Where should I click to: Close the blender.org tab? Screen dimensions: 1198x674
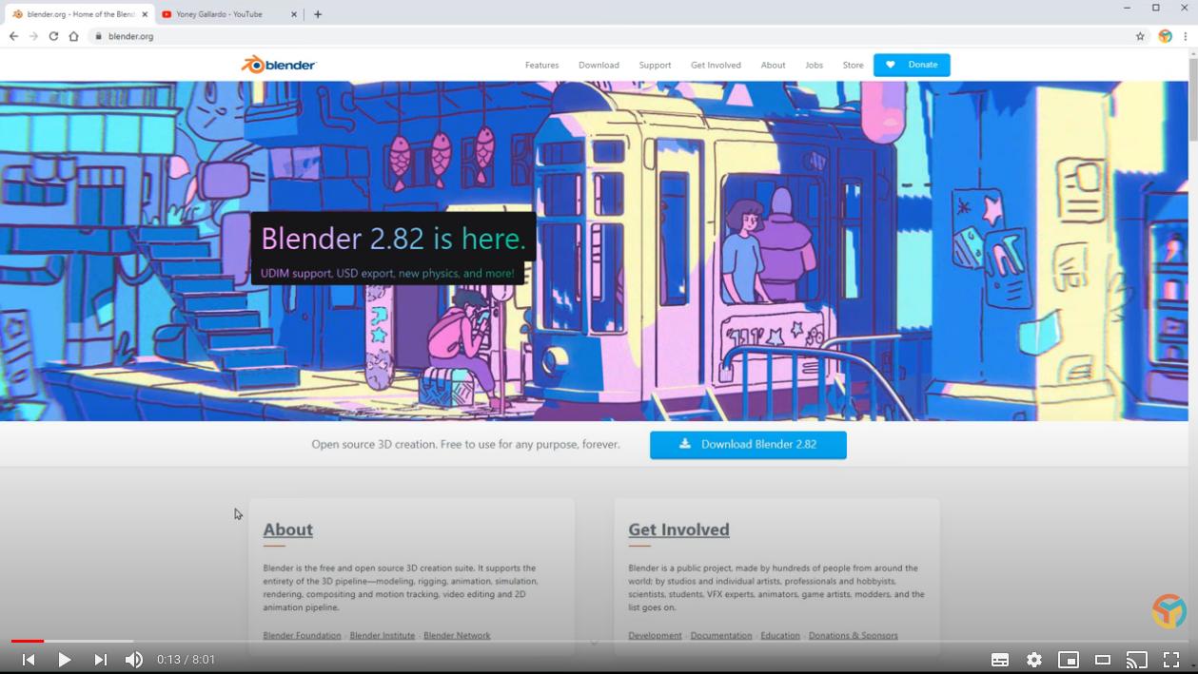pyautogui.click(x=145, y=14)
